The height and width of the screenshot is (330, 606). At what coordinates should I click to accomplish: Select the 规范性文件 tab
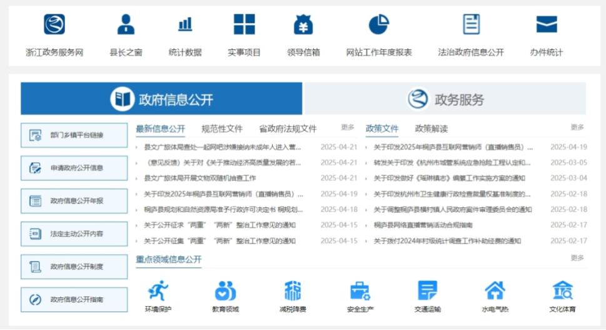pos(222,129)
